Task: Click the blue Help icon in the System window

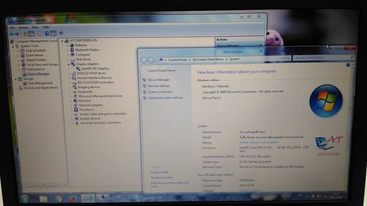Action: pyautogui.click(x=347, y=65)
